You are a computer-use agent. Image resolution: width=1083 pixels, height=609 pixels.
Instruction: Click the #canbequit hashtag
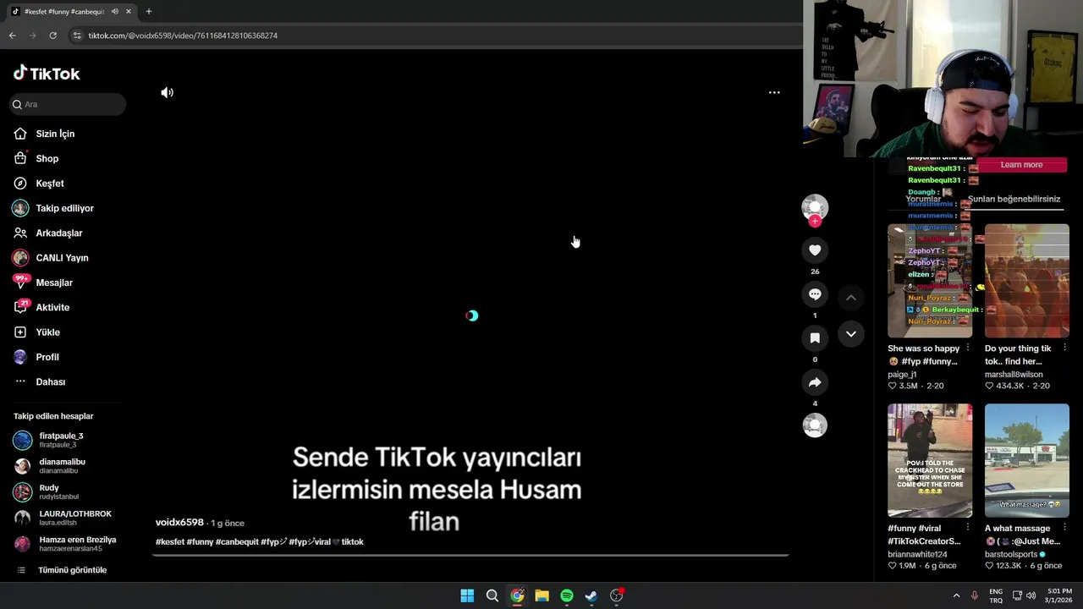coord(237,541)
